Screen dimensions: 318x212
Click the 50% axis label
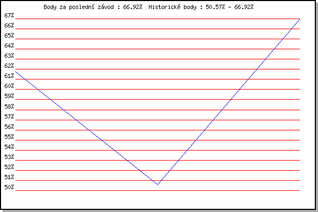(x=9, y=187)
